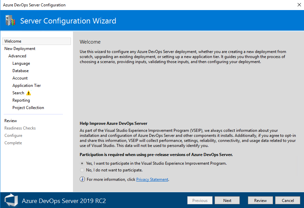This screenshot has width=304, height=208.
Task: Go to the Database step
Action: tap(20, 70)
